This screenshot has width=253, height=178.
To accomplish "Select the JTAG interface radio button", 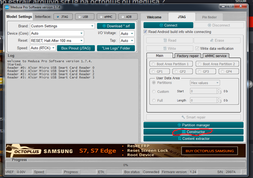I will (58, 17).
